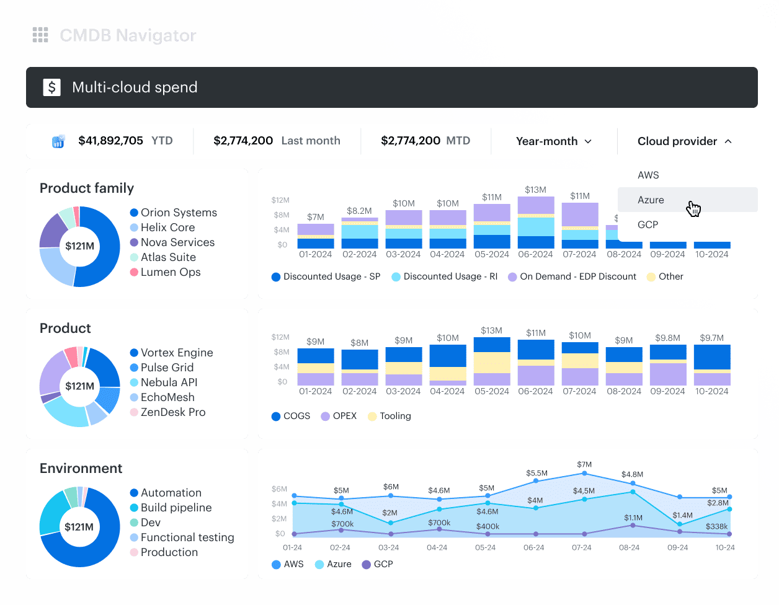The height and width of the screenshot is (605, 779).
Task: Click the Product family donut chart center
Action: 79,246
